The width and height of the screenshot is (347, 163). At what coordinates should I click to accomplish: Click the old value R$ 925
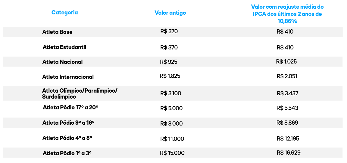169,62
